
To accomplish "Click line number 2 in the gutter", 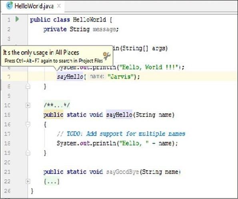I will tap(9, 29).
